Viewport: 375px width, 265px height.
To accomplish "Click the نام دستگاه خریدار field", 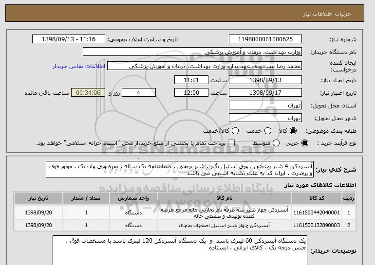I will pos(192,52).
